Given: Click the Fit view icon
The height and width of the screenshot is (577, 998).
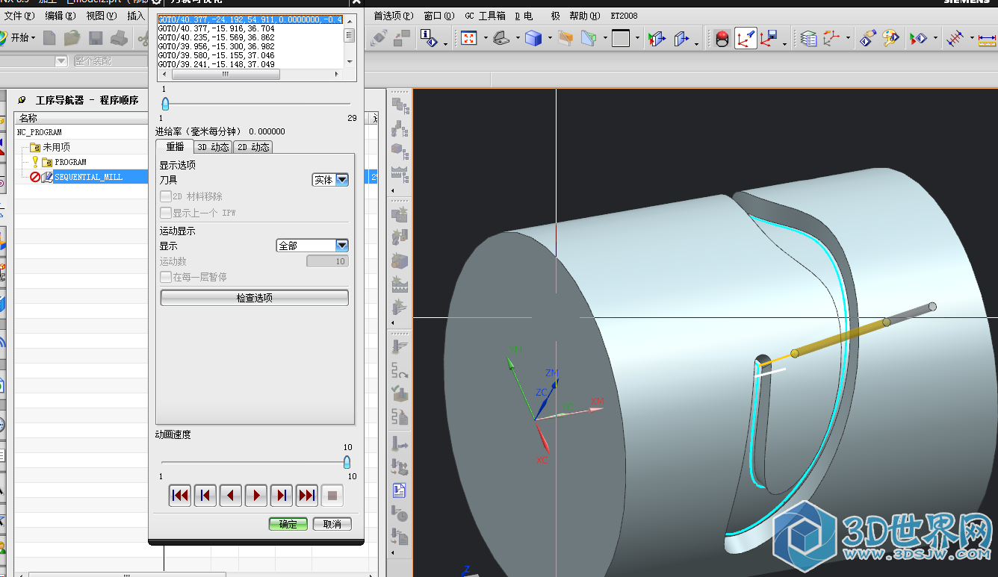Looking at the screenshot, I should click(469, 38).
